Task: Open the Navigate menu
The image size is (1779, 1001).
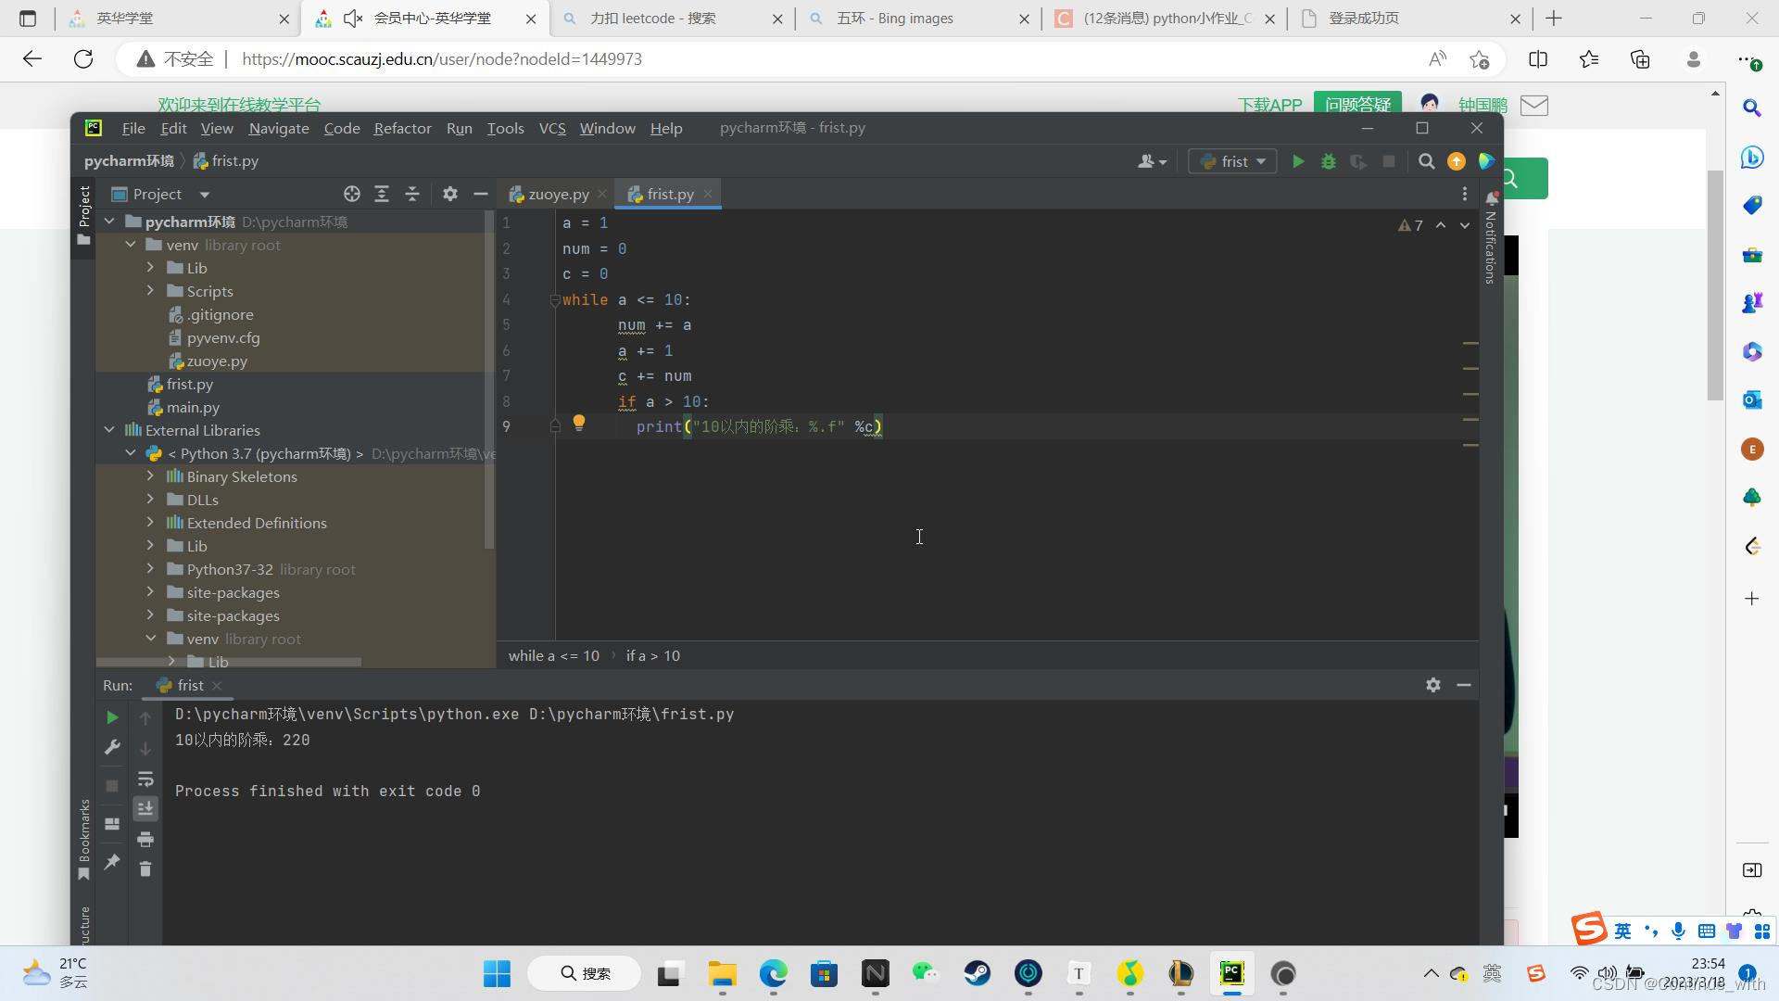Action: (279, 128)
